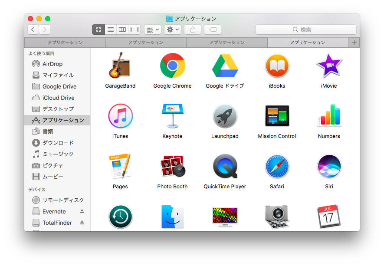Screen dimensions: 384x266
Task: Click the Pages app icon
Action: coord(120,166)
